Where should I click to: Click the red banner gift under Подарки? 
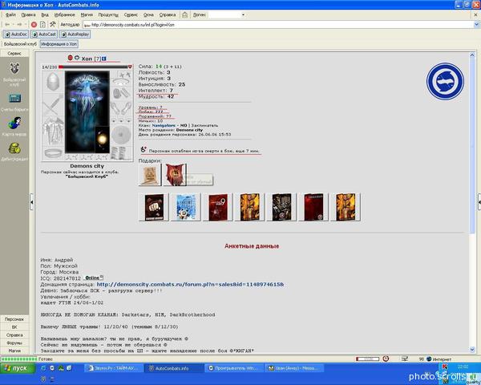(175, 174)
